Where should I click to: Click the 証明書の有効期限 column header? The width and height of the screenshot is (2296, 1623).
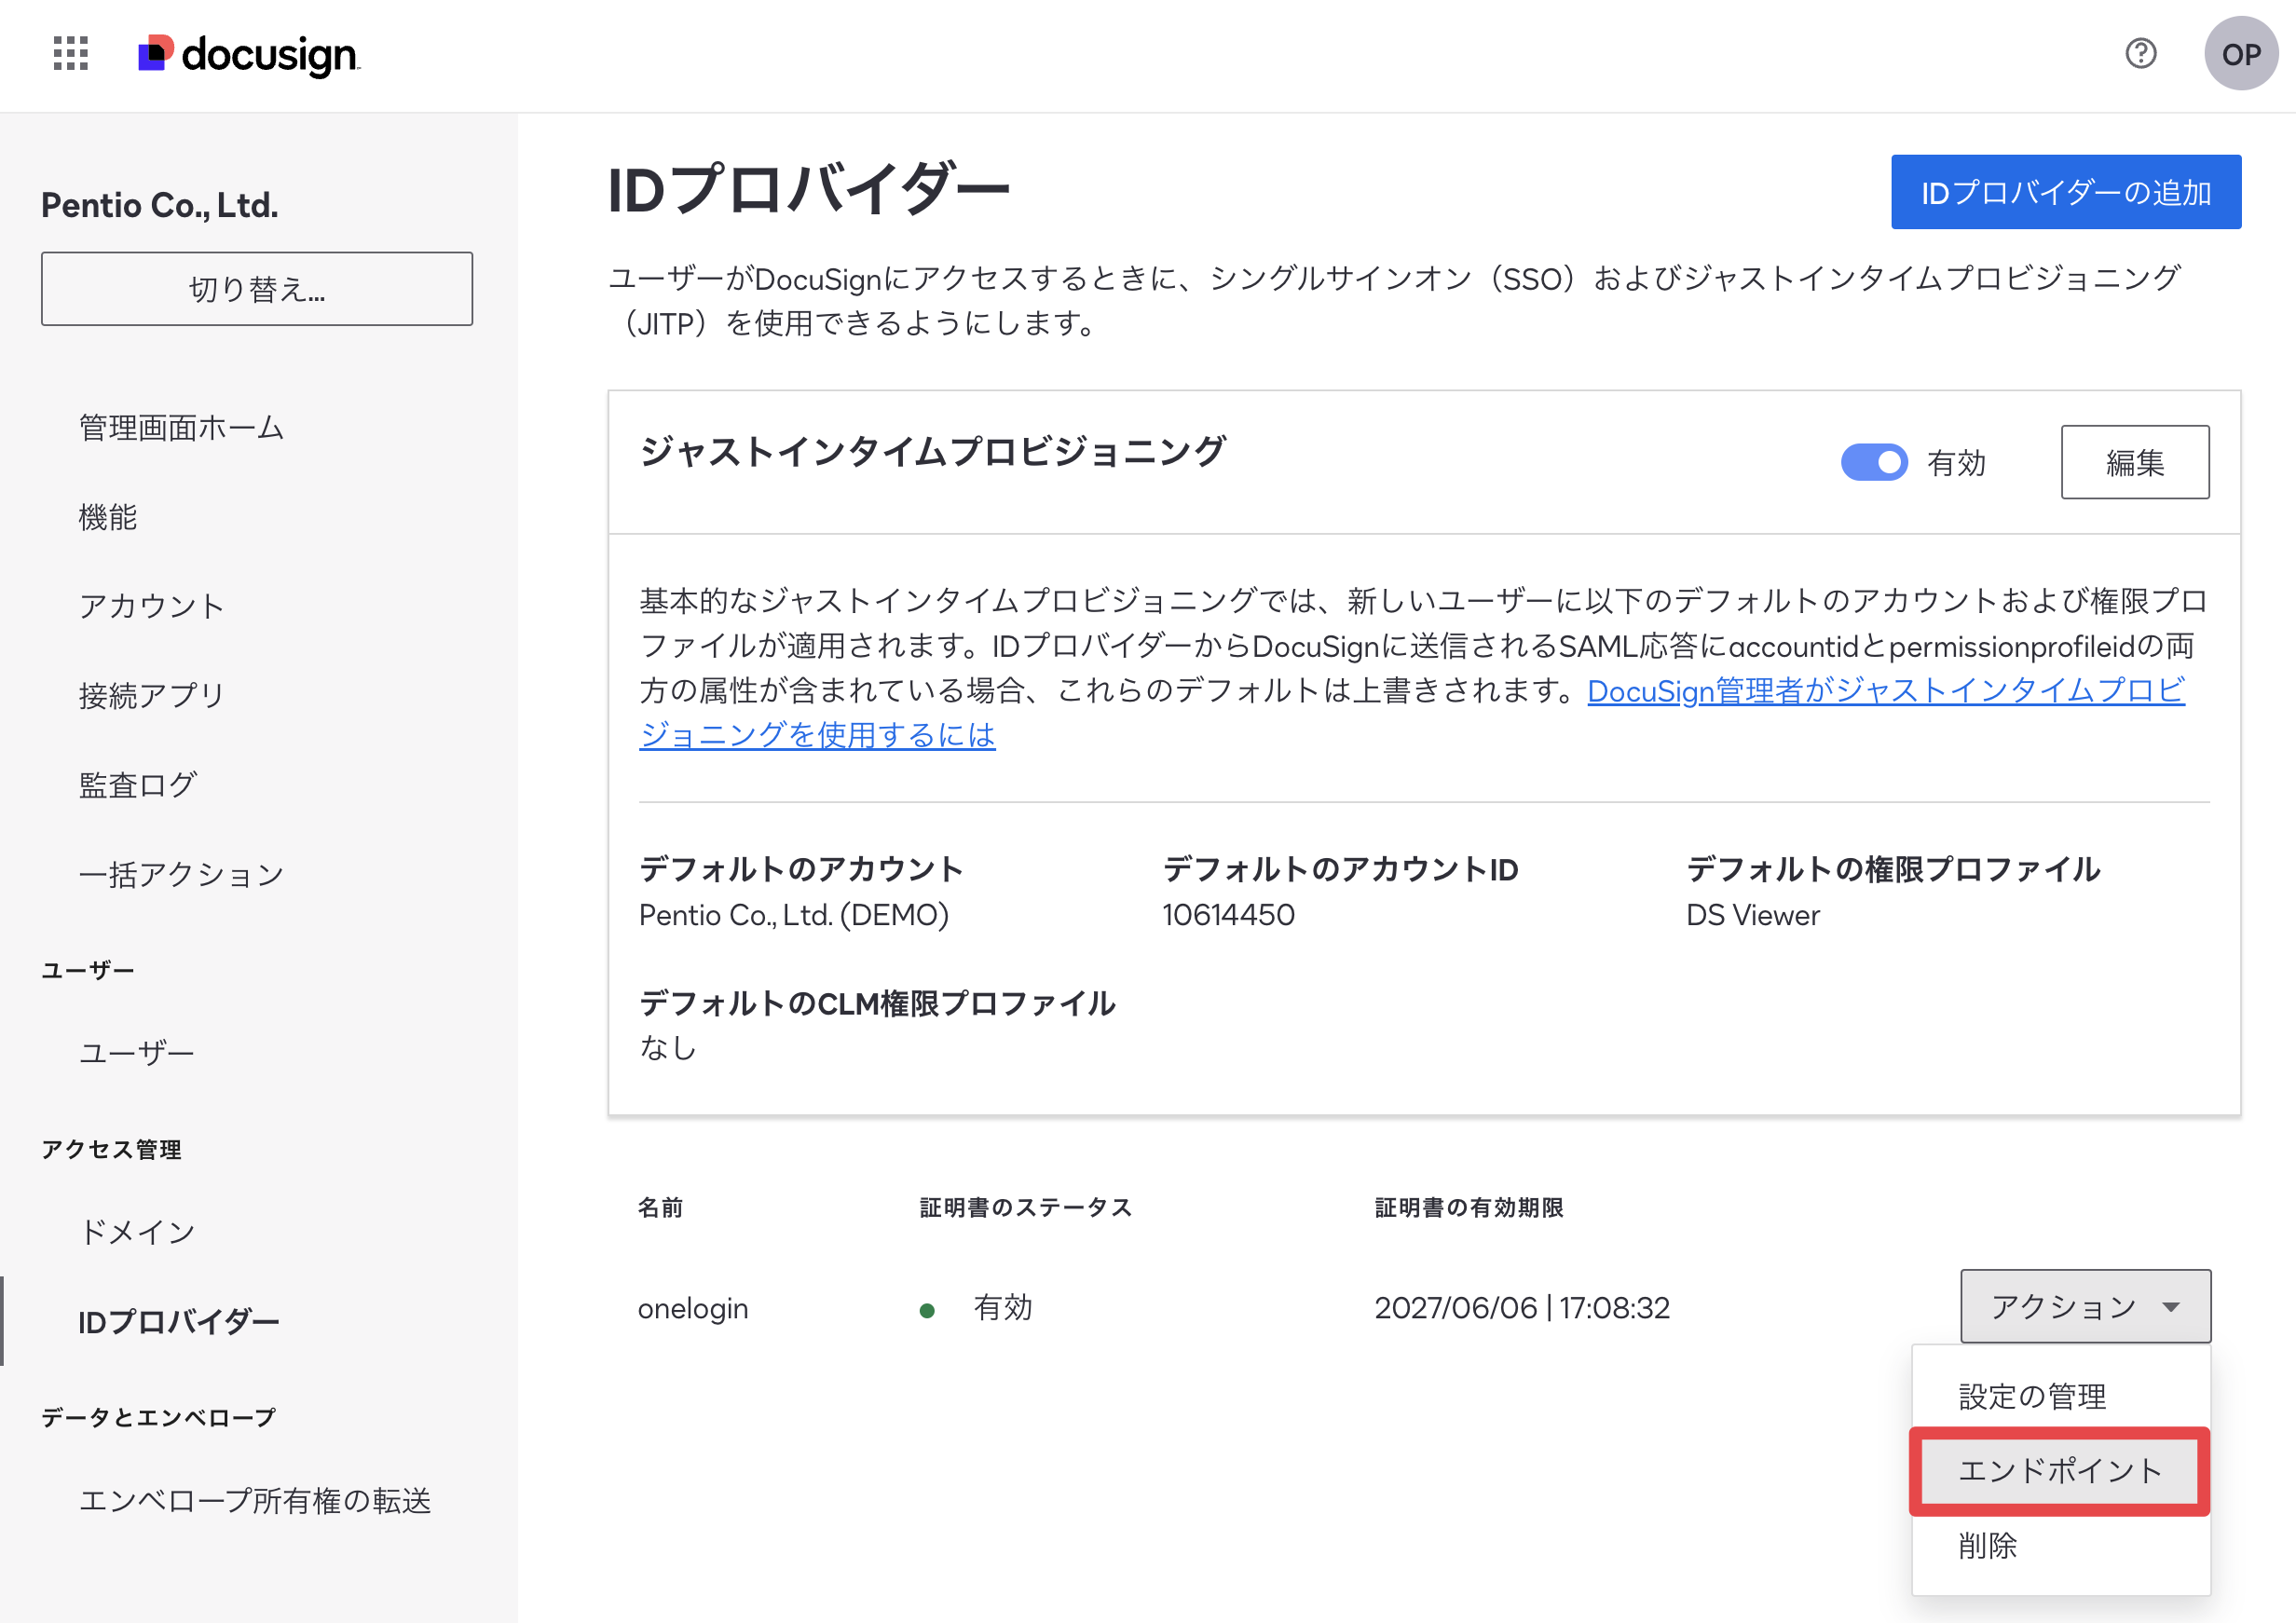click(x=1469, y=1208)
